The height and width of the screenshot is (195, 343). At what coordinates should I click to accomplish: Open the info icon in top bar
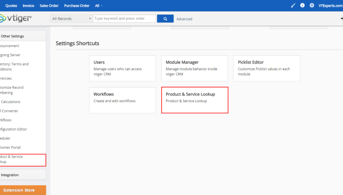tap(302, 6)
